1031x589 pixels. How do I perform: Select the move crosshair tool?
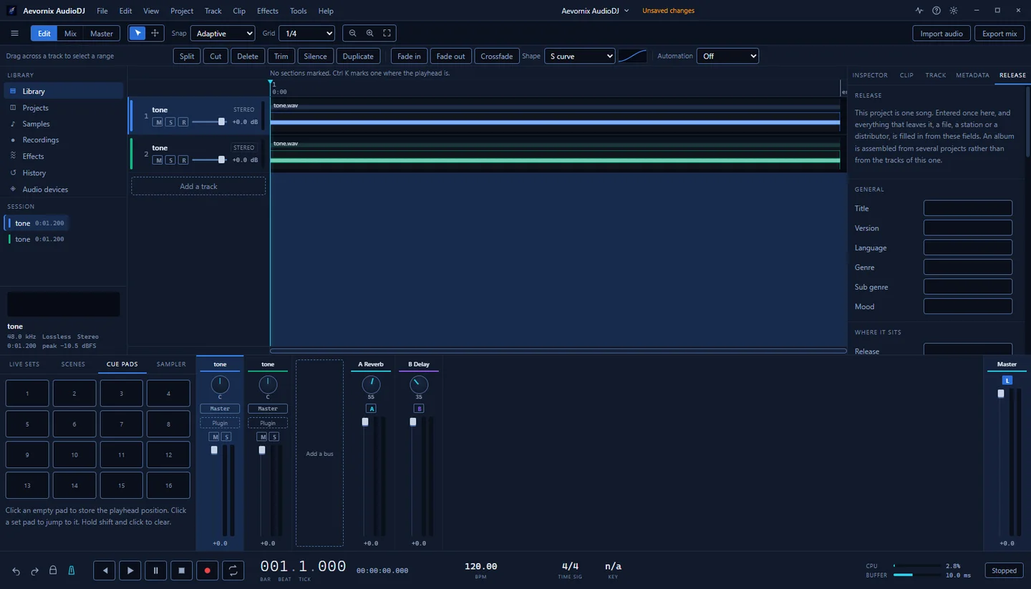pos(155,34)
